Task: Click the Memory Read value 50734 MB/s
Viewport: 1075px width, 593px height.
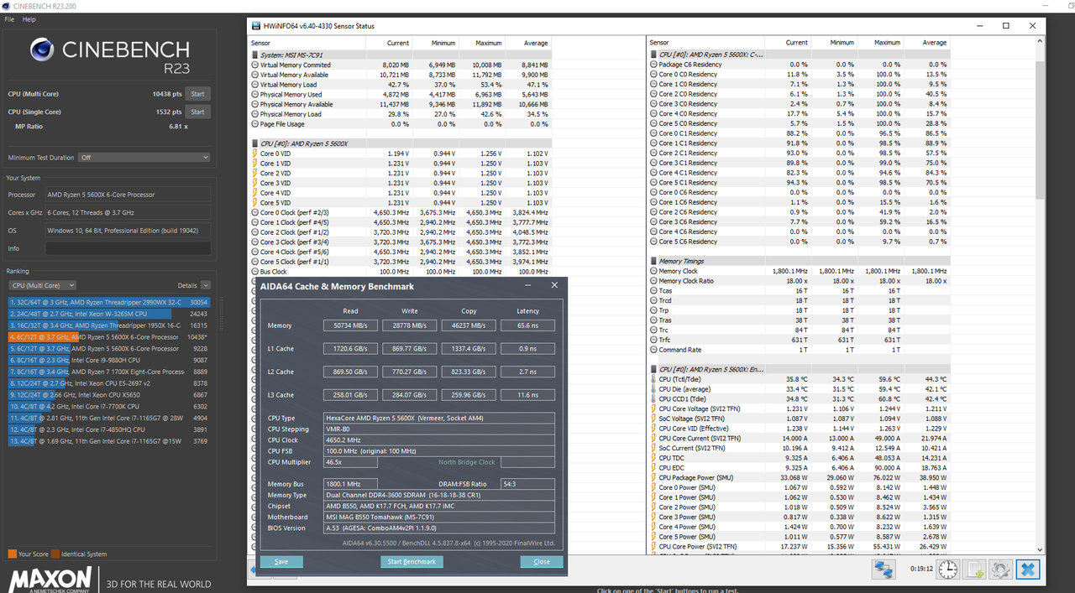Action: 350,325
